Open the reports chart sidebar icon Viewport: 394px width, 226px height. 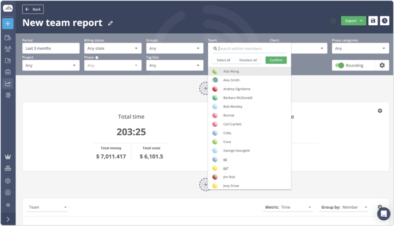point(8,84)
